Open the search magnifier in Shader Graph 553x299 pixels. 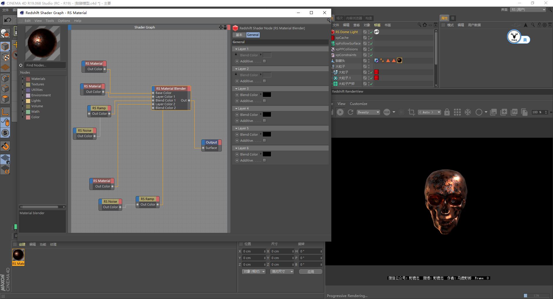pyautogui.click(x=328, y=20)
